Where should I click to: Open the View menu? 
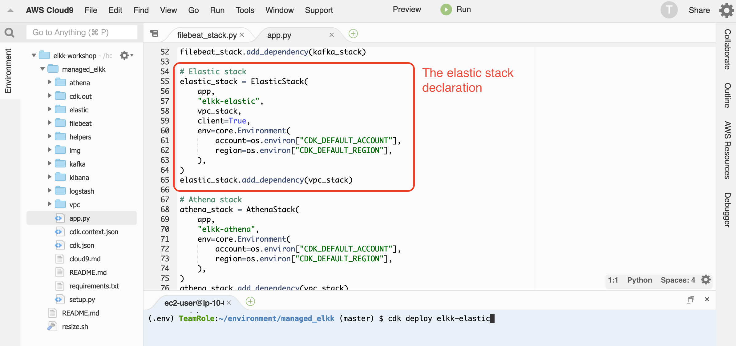tap(168, 10)
